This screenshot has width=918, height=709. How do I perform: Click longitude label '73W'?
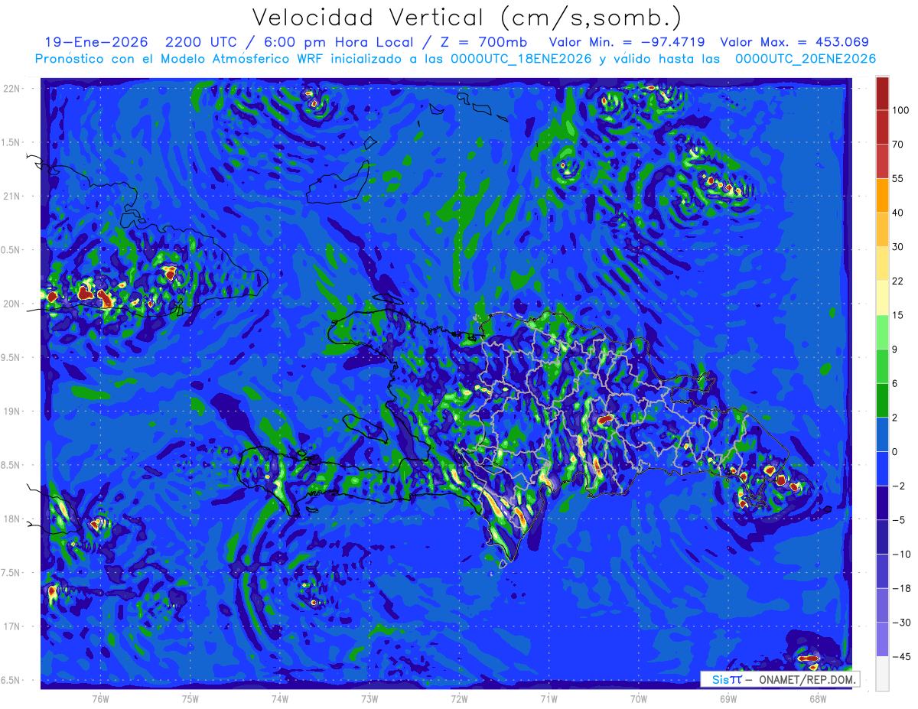tap(369, 698)
